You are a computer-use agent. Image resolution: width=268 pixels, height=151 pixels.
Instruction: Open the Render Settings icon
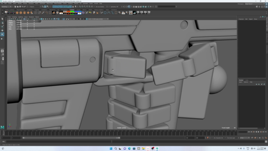(x=141, y=7)
